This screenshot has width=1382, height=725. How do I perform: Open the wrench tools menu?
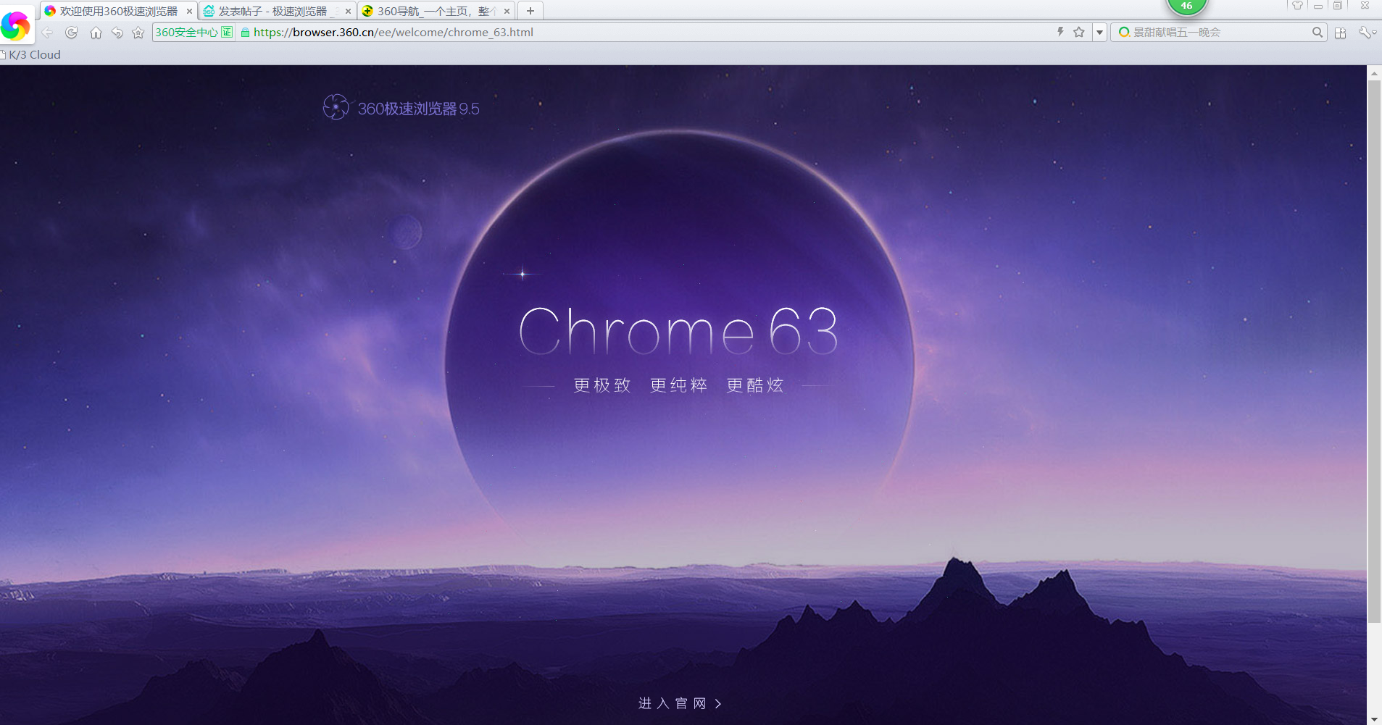pos(1365,33)
